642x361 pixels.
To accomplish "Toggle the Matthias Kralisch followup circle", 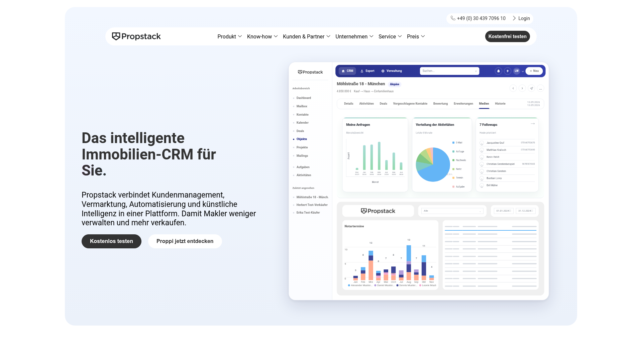I will click(x=482, y=150).
